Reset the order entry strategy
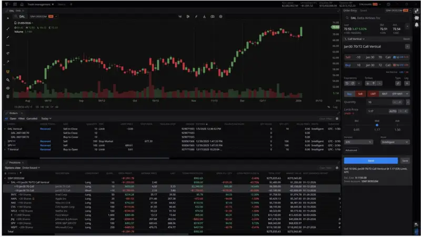Image resolution: width=421 pixels, height=237 pixels. 406,39
